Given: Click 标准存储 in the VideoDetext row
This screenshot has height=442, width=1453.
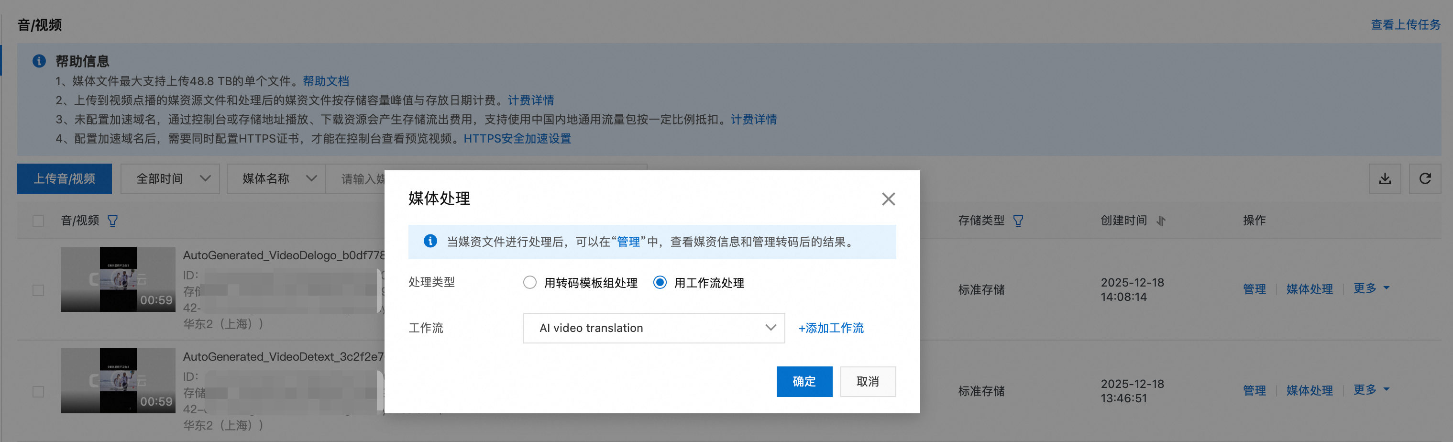Looking at the screenshot, I should (x=981, y=391).
